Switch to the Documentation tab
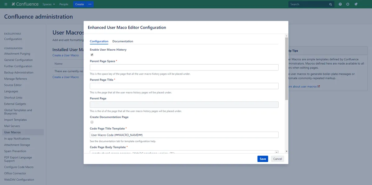The width and height of the screenshot is (372, 185). (x=123, y=41)
